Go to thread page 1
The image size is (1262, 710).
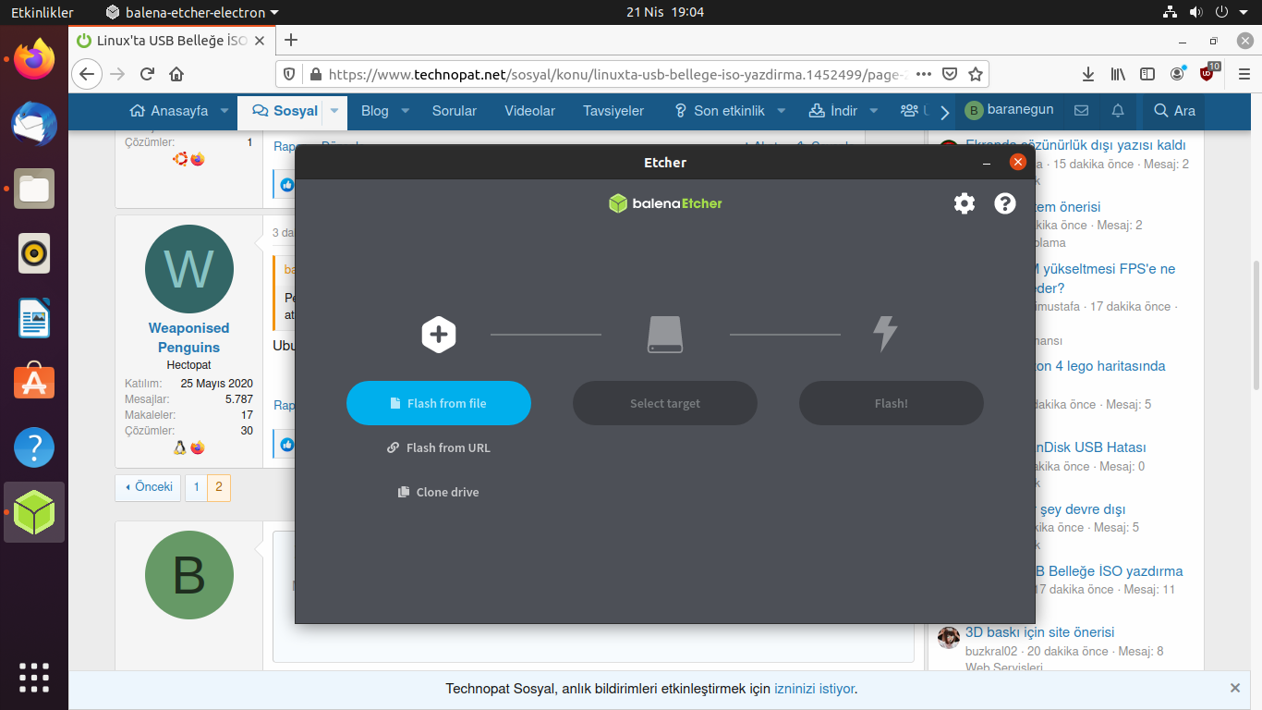196,487
